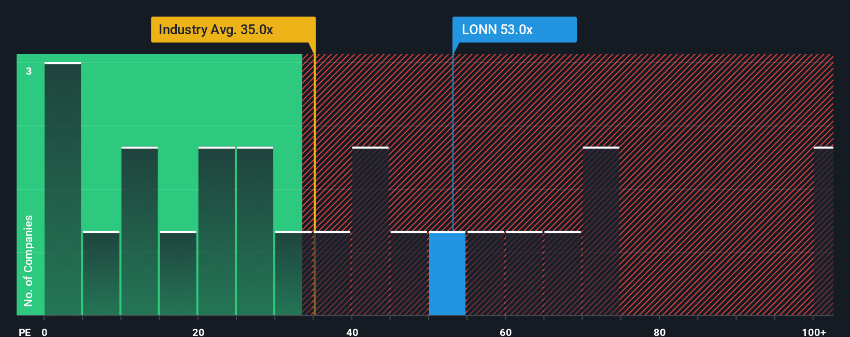
Task: Click the short bar starting at PE 15
Action: [178, 273]
